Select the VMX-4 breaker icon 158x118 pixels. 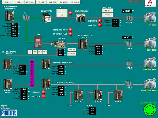[x=98, y=95]
